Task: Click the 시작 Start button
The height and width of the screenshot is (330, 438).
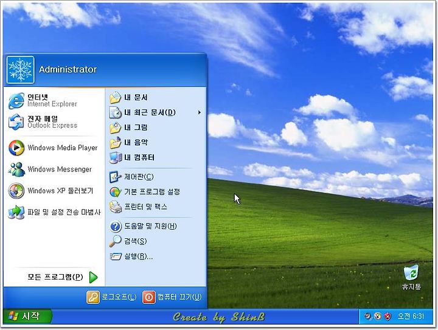Action: pos(27,317)
